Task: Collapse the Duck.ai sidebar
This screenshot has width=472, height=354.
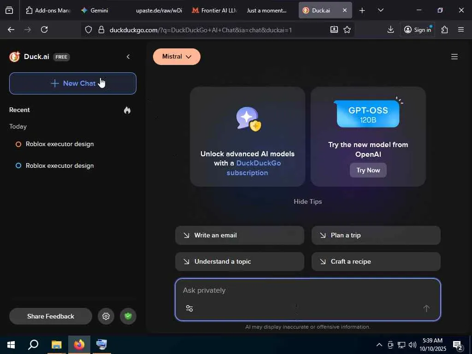Action: [x=128, y=57]
